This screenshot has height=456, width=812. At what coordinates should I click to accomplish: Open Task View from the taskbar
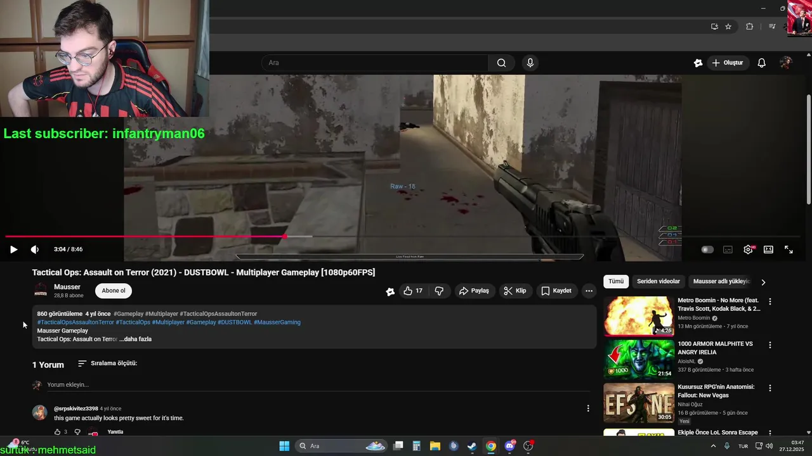(x=398, y=446)
